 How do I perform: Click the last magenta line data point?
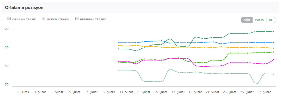pos(273,60)
